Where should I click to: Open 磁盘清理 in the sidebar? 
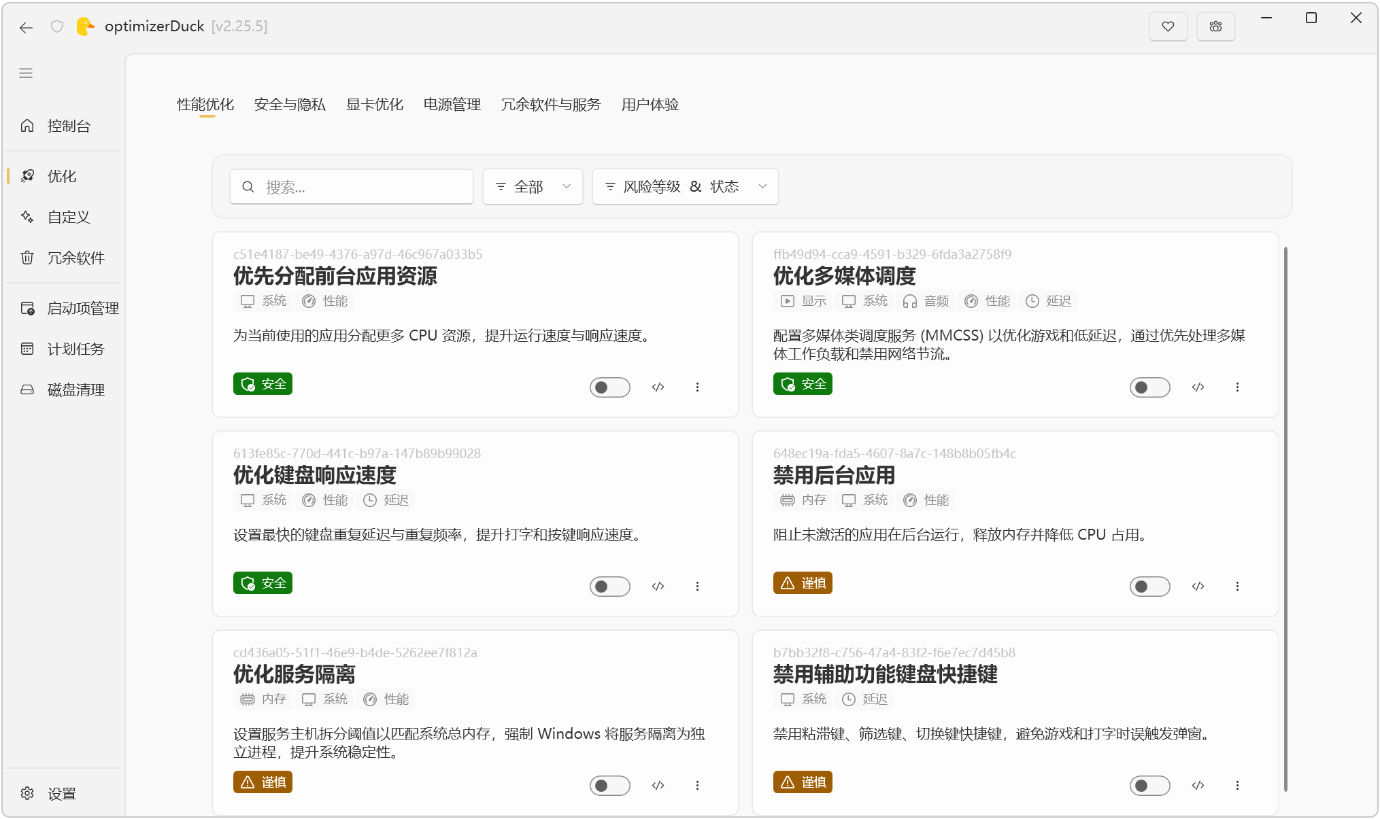pos(64,389)
